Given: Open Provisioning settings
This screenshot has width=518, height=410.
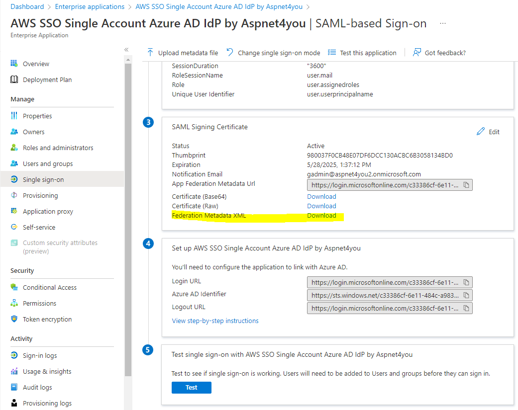Looking at the screenshot, I should pos(40,196).
